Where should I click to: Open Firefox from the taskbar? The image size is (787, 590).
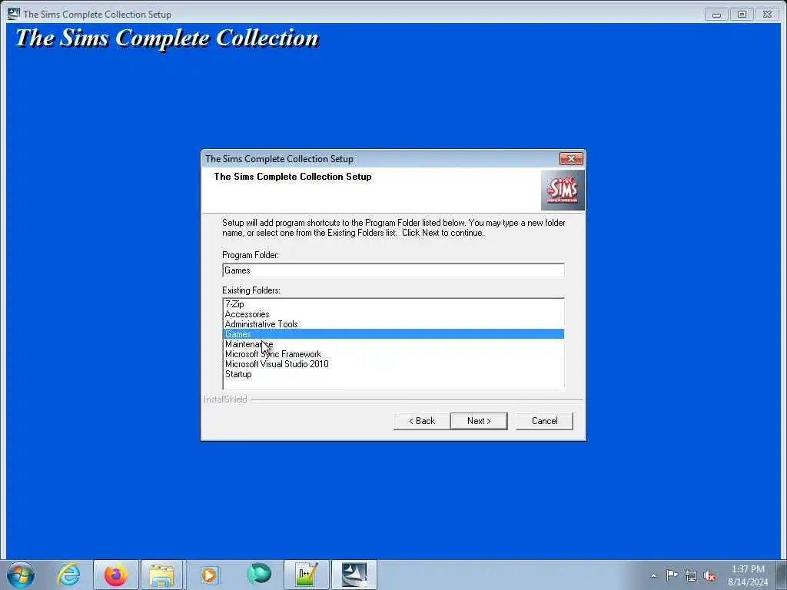coord(115,575)
